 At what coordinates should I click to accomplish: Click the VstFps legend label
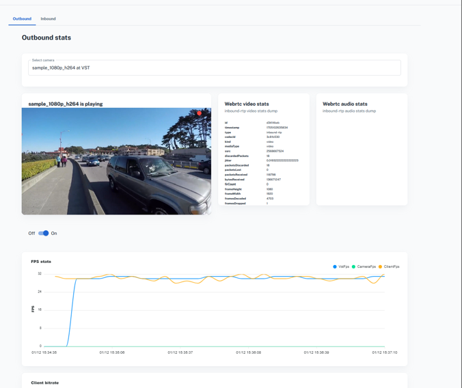344,266
